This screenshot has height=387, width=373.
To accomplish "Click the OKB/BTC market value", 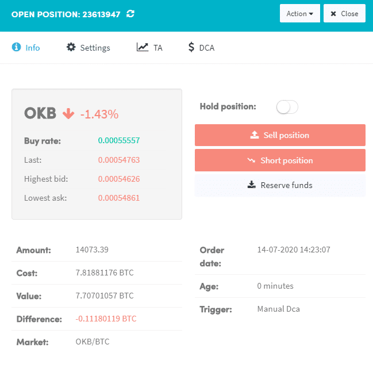I will coord(93,342).
